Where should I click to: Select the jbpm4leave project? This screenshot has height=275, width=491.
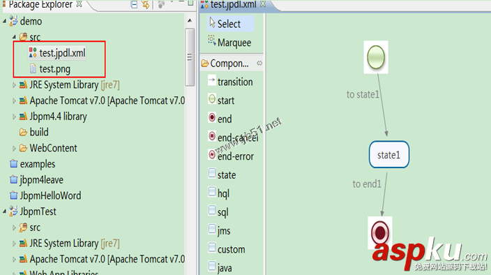(41, 180)
